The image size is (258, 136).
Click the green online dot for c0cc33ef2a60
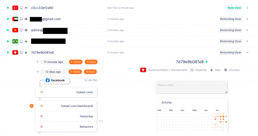coord(8,8)
